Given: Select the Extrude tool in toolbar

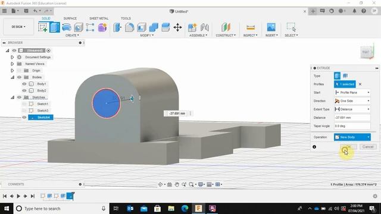Looking at the screenshot, I should click(55, 27).
